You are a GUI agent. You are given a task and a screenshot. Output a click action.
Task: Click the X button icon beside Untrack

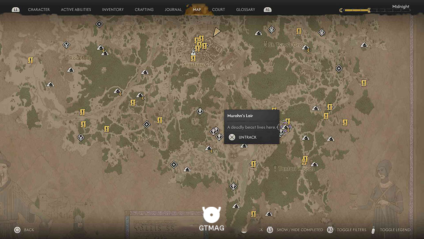coord(232,137)
